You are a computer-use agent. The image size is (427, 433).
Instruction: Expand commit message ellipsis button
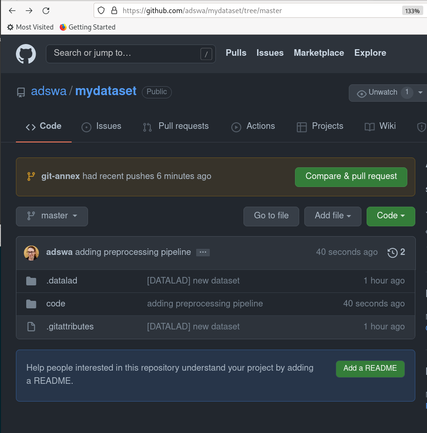(203, 253)
